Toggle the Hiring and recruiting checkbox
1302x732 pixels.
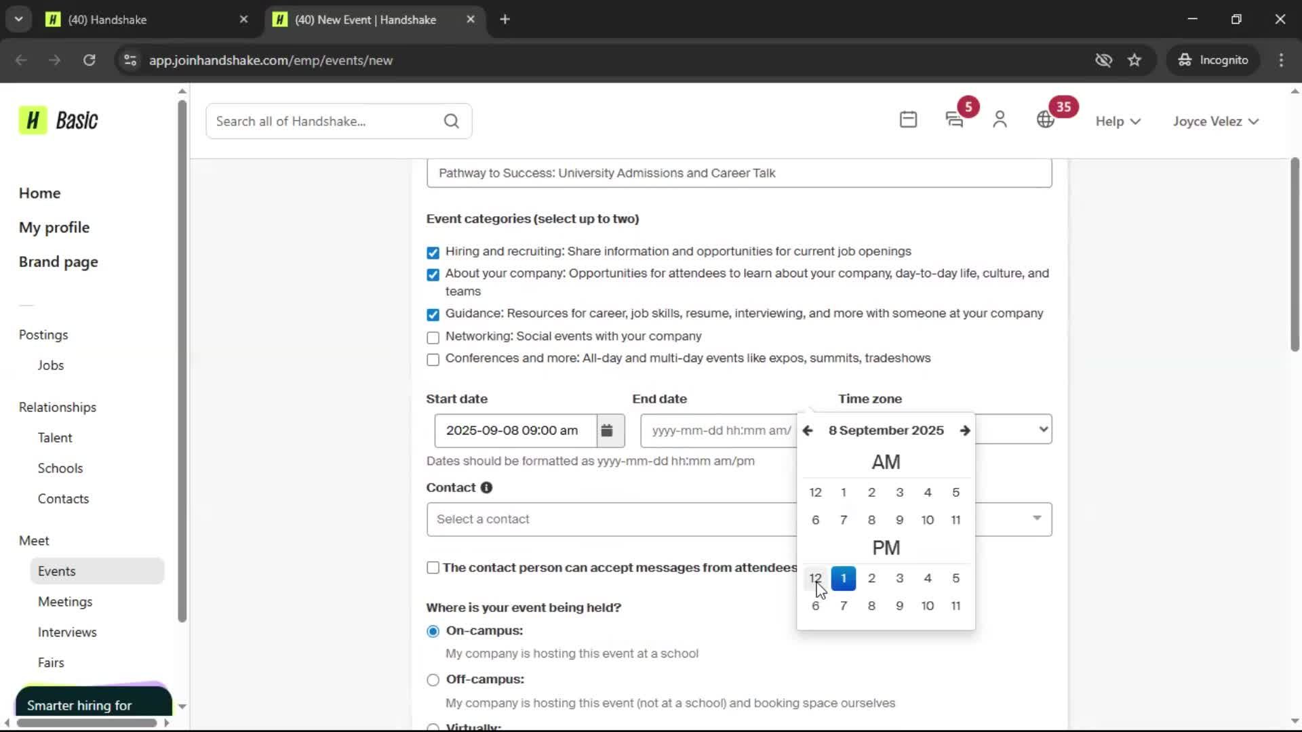point(433,253)
